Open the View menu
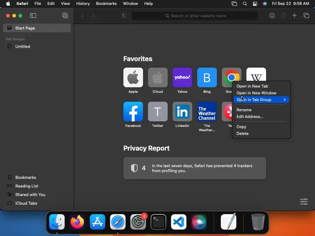 65,4
